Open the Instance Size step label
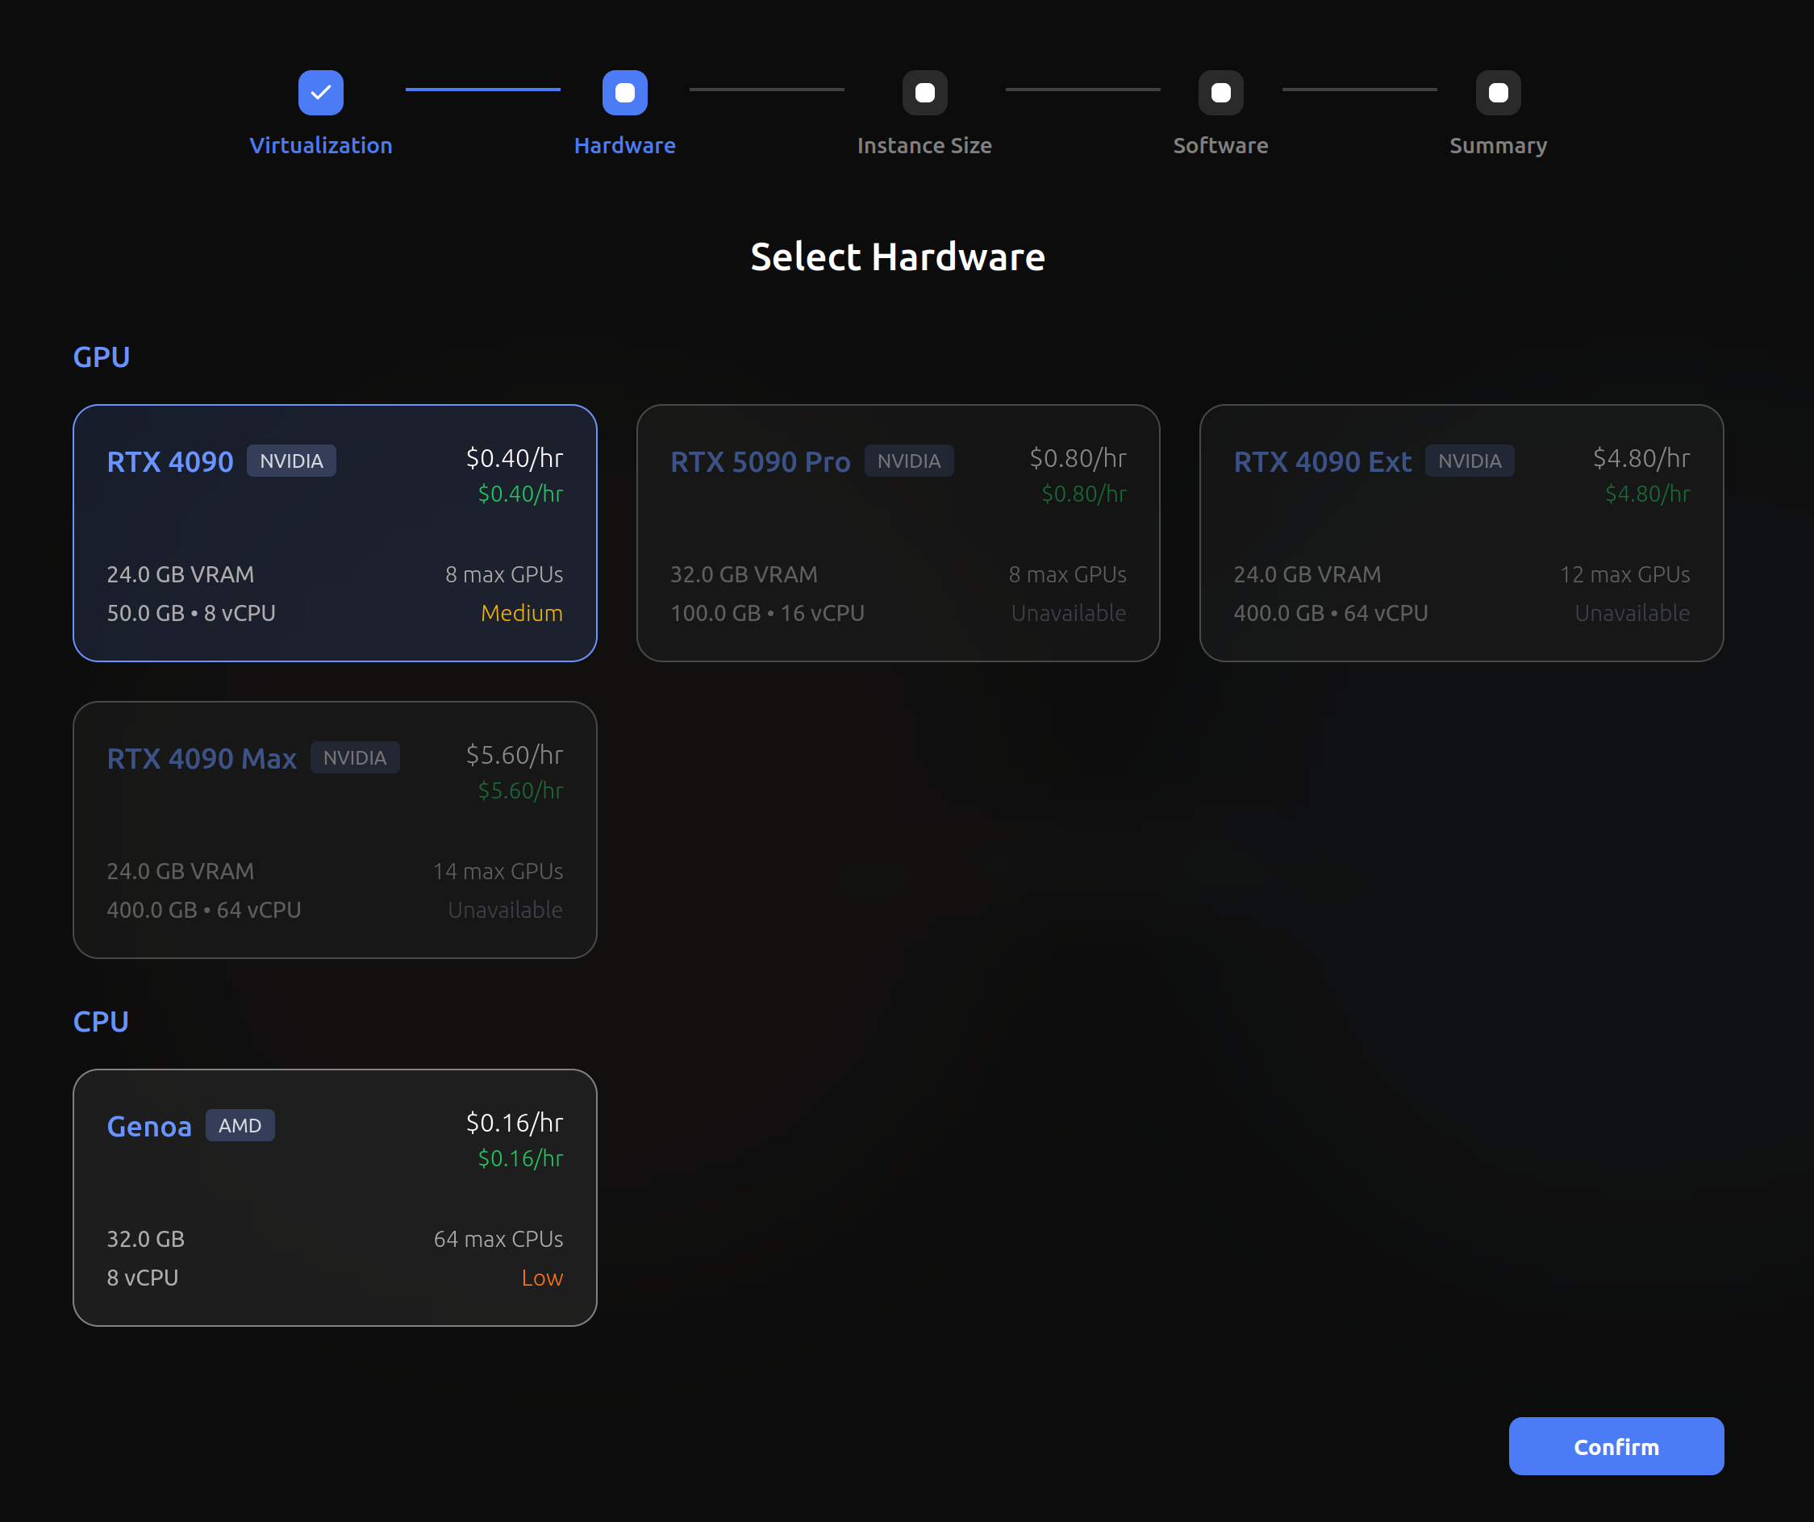The height and width of the screenshot is (1522, 1814). click(924, 145)
